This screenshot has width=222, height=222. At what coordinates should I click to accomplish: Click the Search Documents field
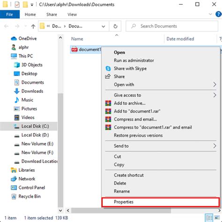(x=172, y=26)
